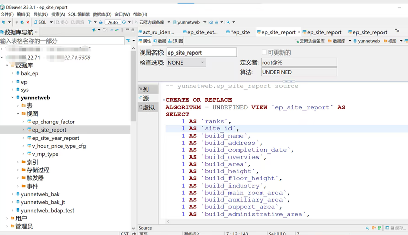Open the 虚拟 (Virtual) side tab
The image size is (408, 235).
coord(148,107)
